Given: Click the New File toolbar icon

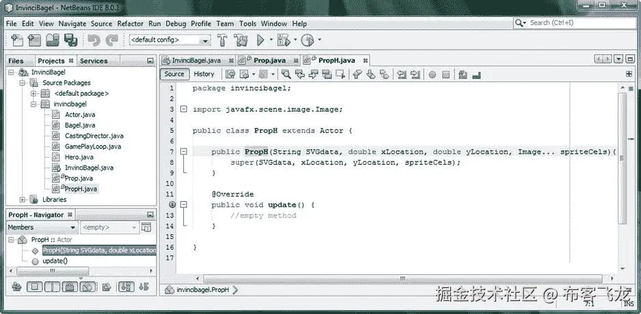Looking at the screenshot, I should (17, 40).
